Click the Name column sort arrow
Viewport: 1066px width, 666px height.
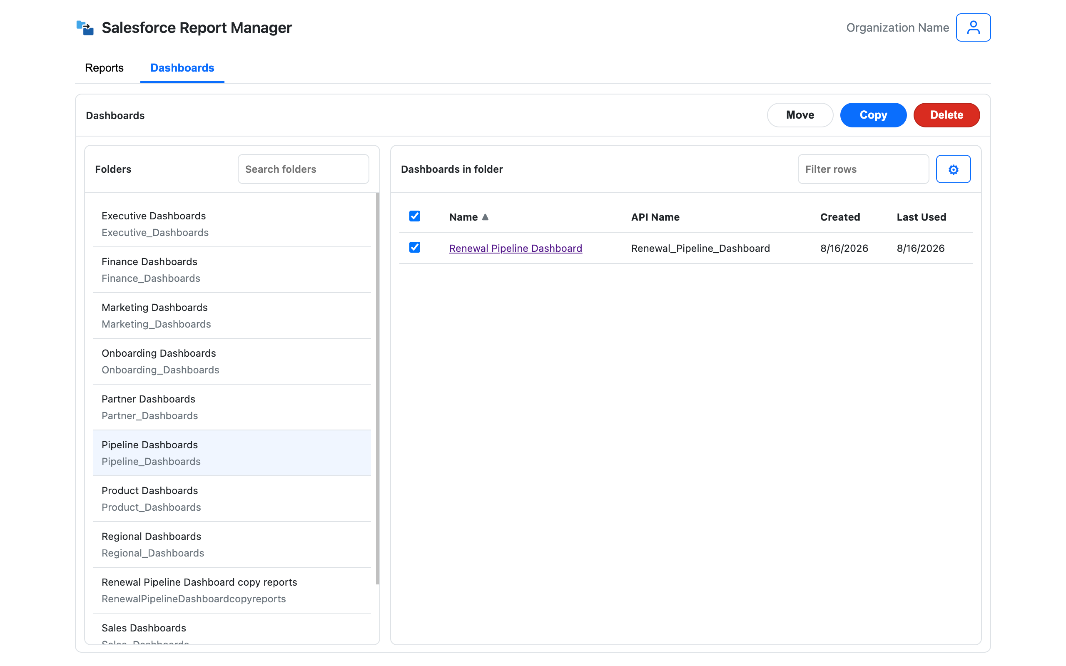(x=485, y=217)
